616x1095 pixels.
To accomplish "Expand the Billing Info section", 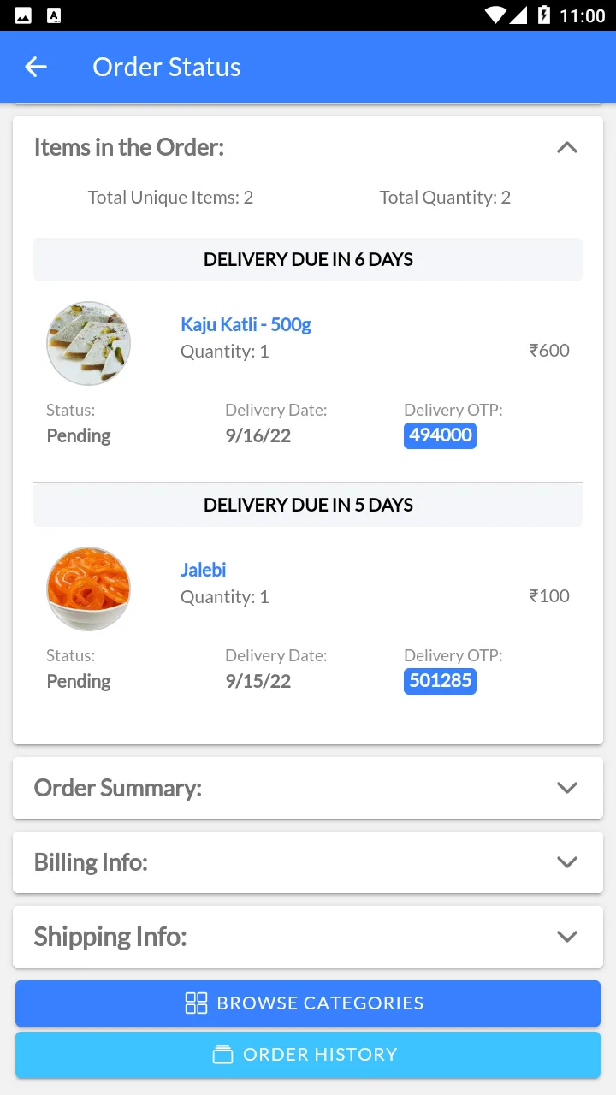I will pos(566,862).
